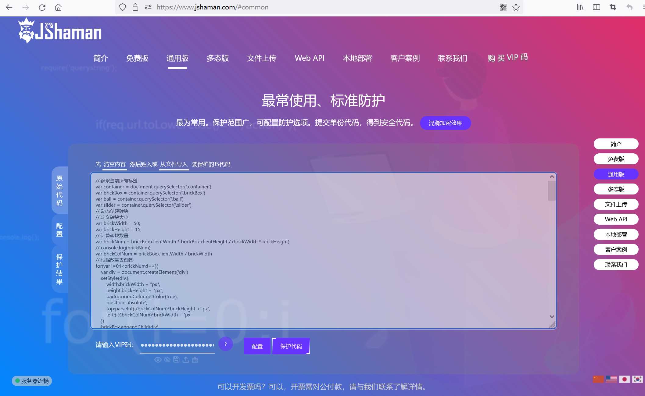The width and height of the screenshot is (645, 396).
Task: Select the 原始代码 side tab
Action: 59,191
